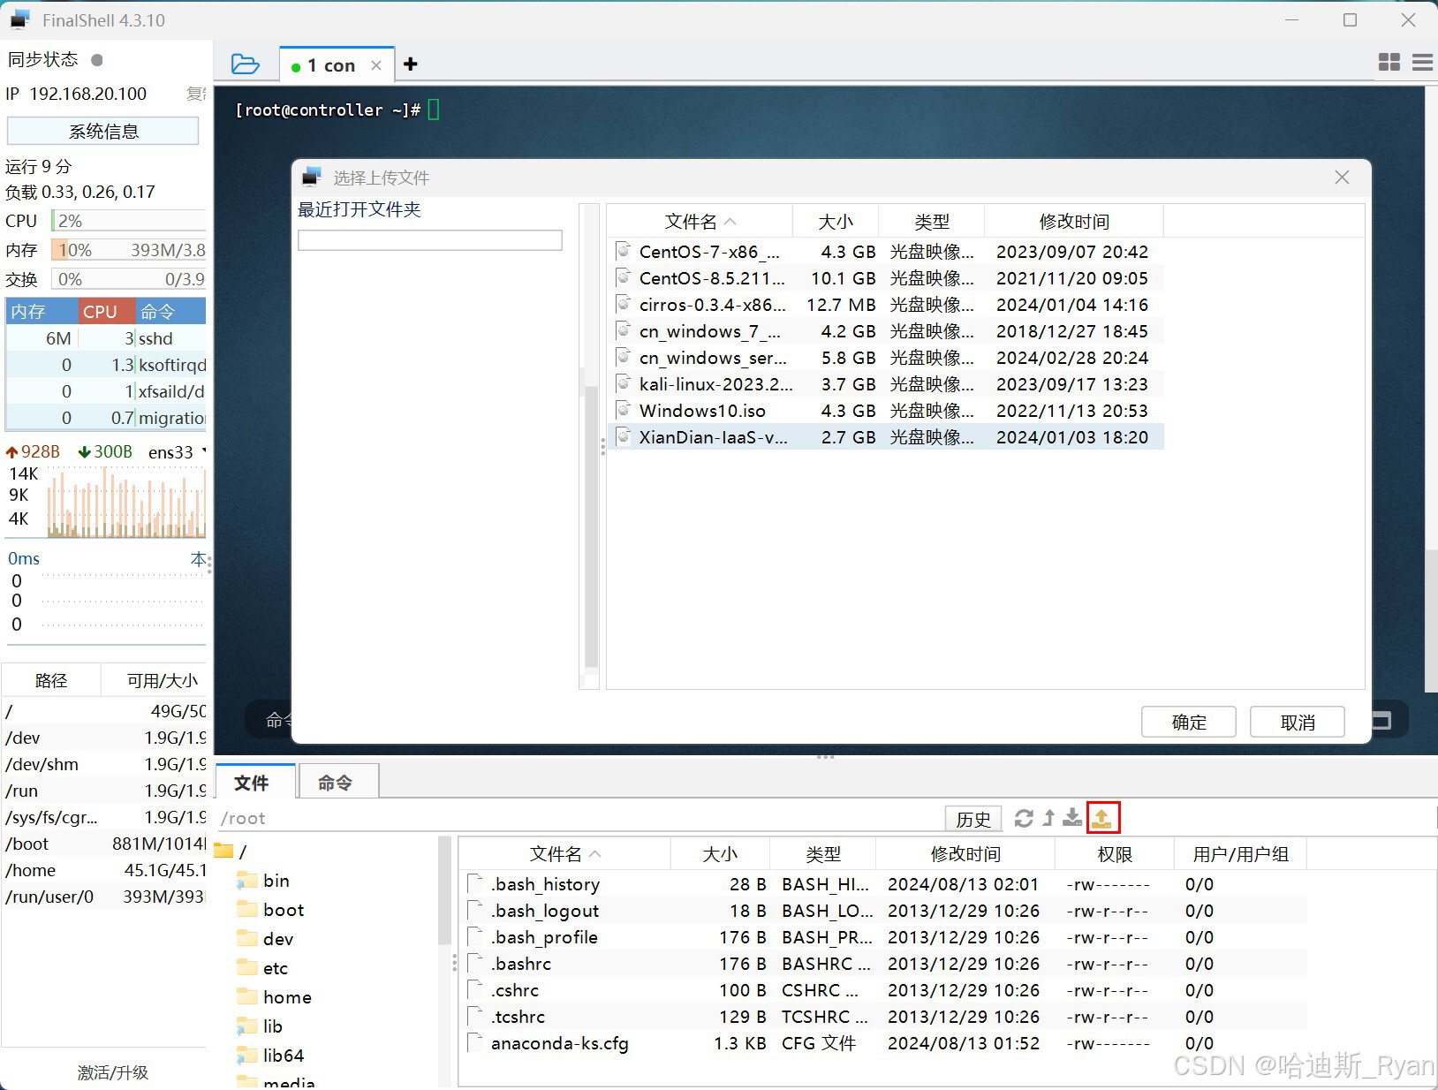Screen dimensions: 1438x1090
Task: Open the connection manager folder icon
Action: [245, 64]
